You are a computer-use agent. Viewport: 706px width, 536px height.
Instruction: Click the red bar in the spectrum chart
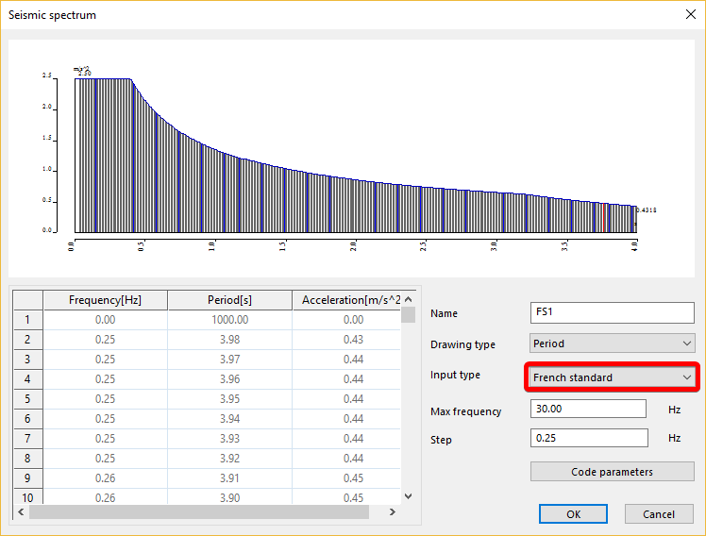pyautogui.click(x=604, y=218)
